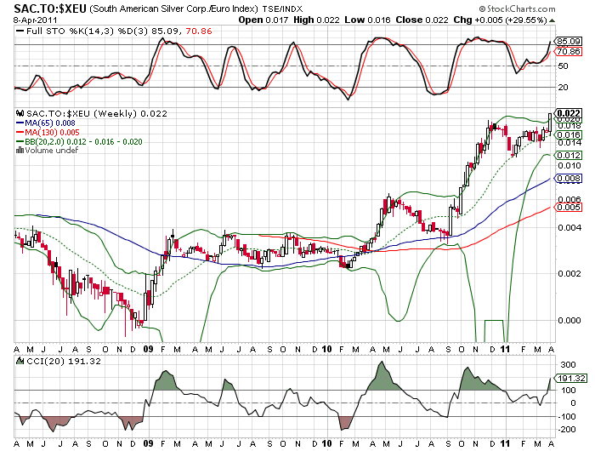Click the candlestick icon beside SAC.TO:$XEU (Weekly)
The image size is (595, 451).
[x=20, y=113]
